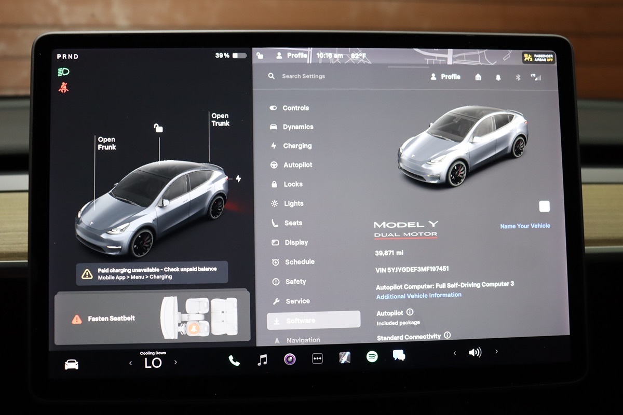
Task: Tap the paid charging unavailable alert
Action: [x=152, y=273]
